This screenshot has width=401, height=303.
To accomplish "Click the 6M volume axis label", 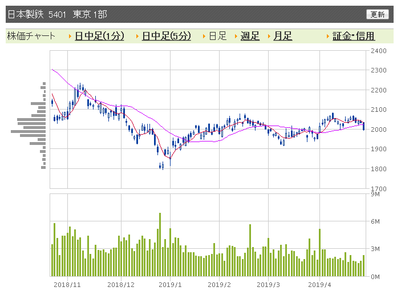I will pos(375,221).
